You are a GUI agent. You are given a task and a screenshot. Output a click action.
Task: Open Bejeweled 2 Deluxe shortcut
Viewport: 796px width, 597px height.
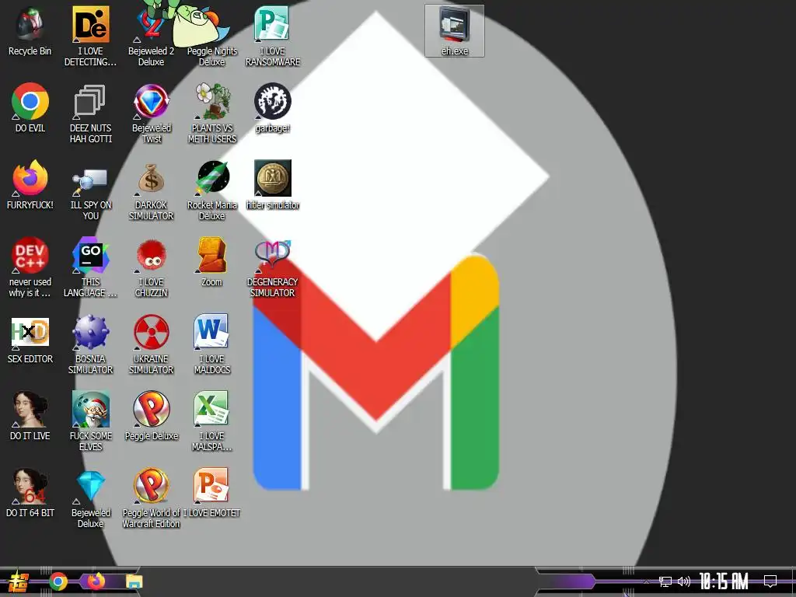[151, 37]
